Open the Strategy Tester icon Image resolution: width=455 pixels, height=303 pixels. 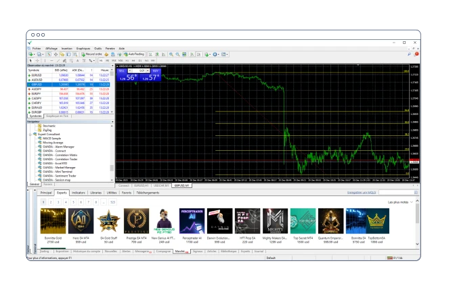pos(75,54)
